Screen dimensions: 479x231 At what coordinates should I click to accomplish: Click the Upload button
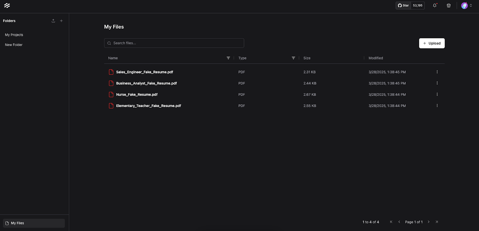click(x=432, y=43)
